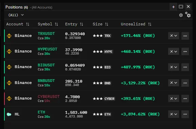
Task: Click the 4,673.000 mark price
Action: pyautogui.click(x=74, y=116)
